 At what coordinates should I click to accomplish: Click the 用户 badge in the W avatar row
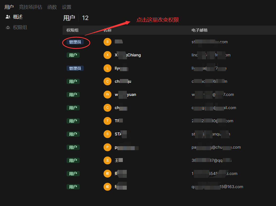[x=73, y=95]
